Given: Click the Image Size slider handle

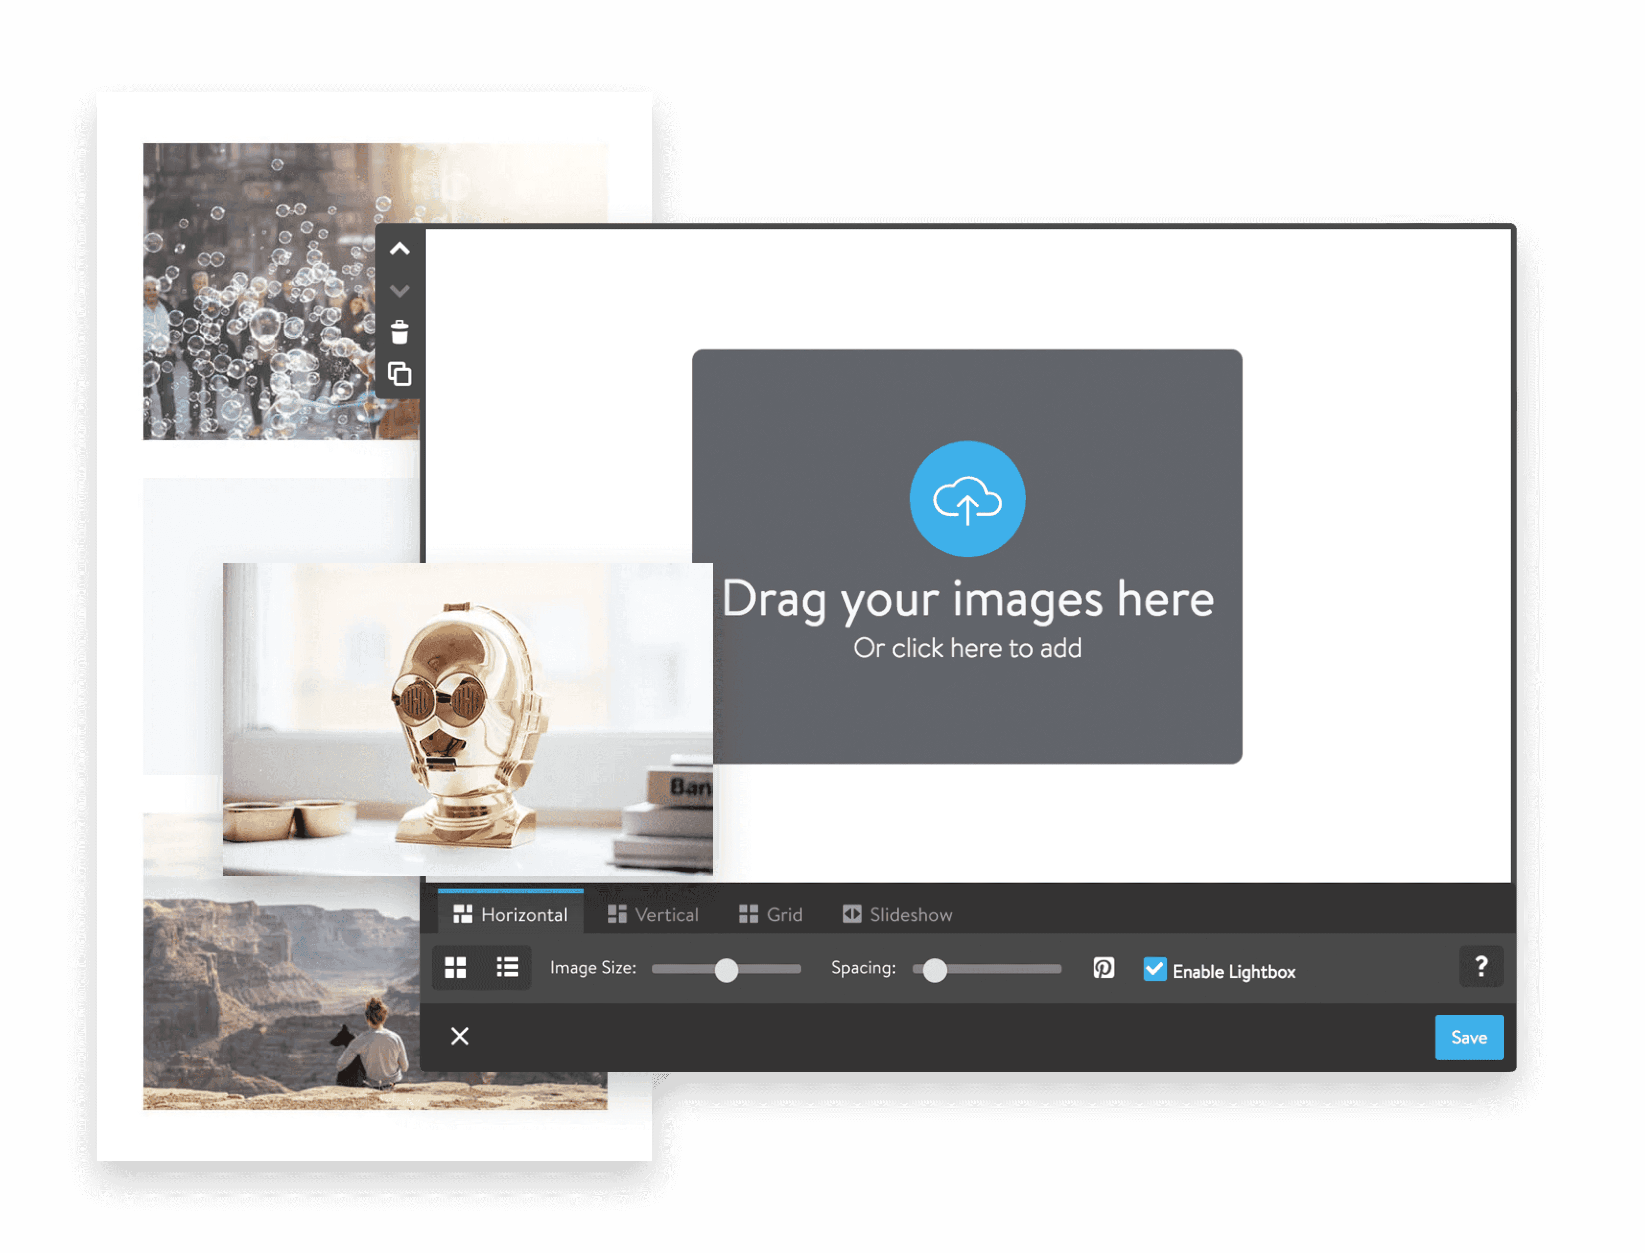Looking at the screenshot, I should point(726,970).
